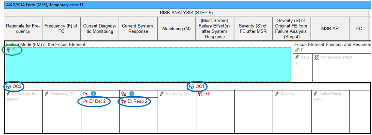Click the info icon in the system response cell
Image resolution: width=372 pixels, height=135 pixels.
pos(132,94)
